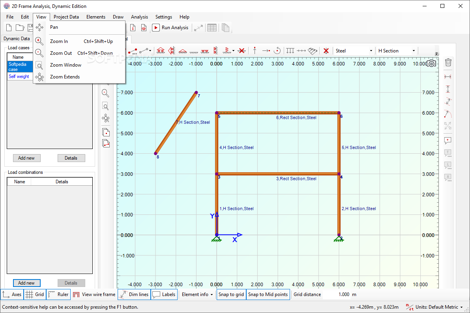Toggle Dim lines visibility
Screen dimensions: 470x313
pyautogui.click(x=134, y=294)
